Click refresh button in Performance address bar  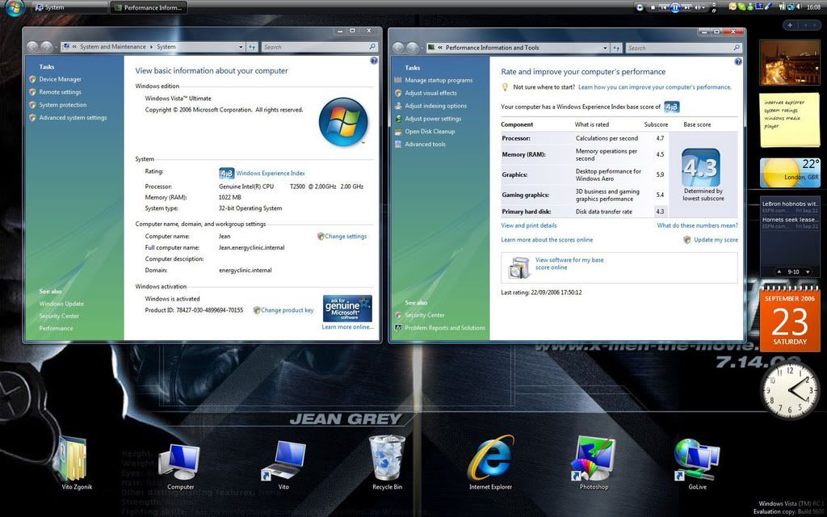tap(616, 48)
